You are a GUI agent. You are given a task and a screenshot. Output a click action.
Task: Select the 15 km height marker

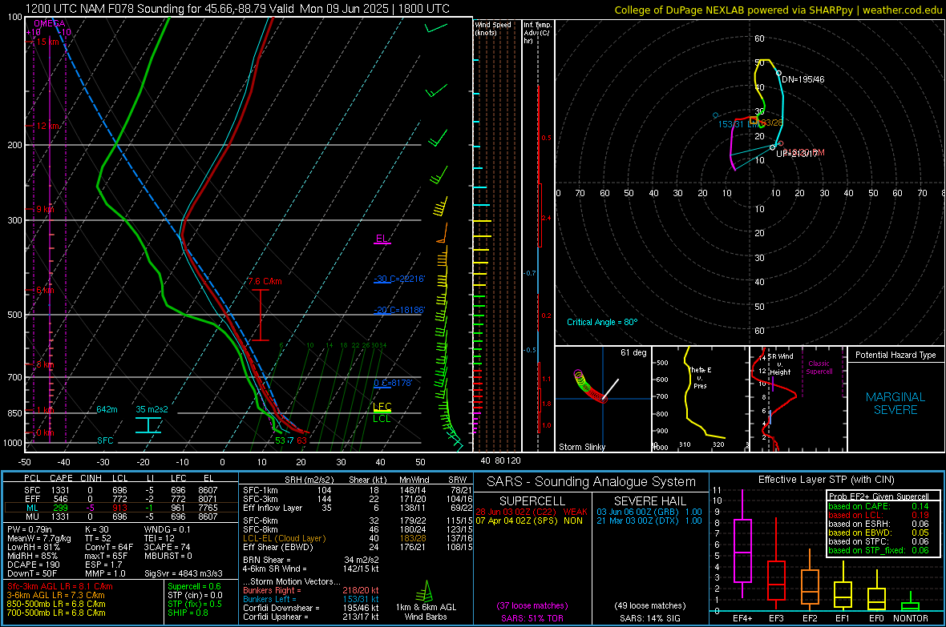48,42
